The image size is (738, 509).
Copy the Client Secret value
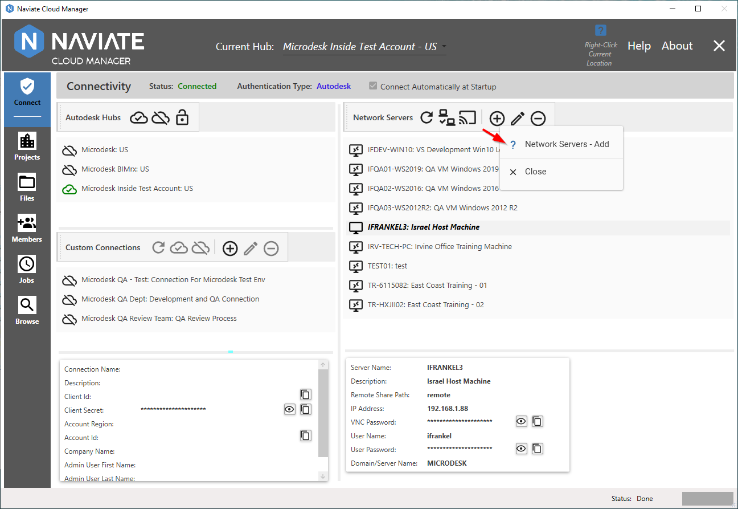306,409
